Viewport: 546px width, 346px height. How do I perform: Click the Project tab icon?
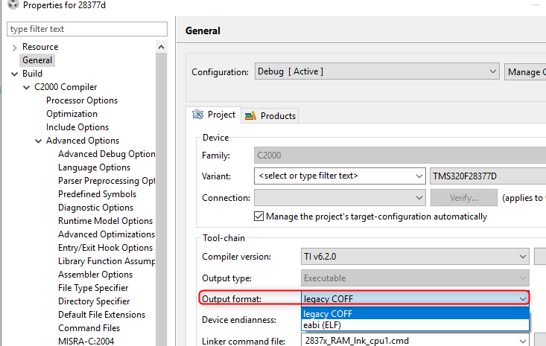coord(198,115)
